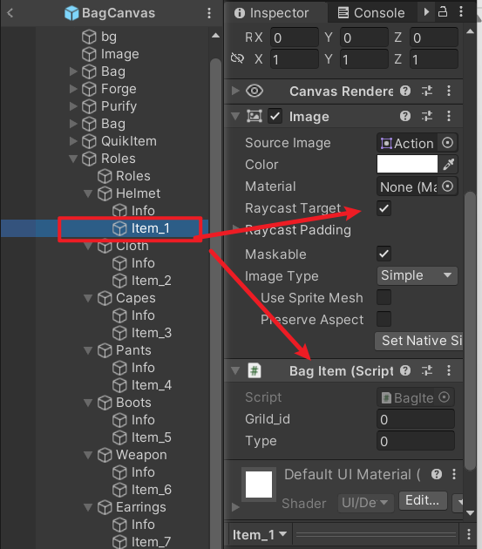This screenshot has width=482, height=549.
Task: Click the Action source image field
Action: pos(407,143)
